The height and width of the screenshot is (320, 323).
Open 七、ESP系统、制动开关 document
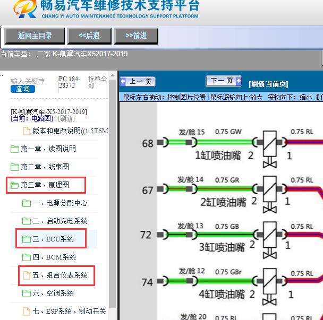point(69,311)
